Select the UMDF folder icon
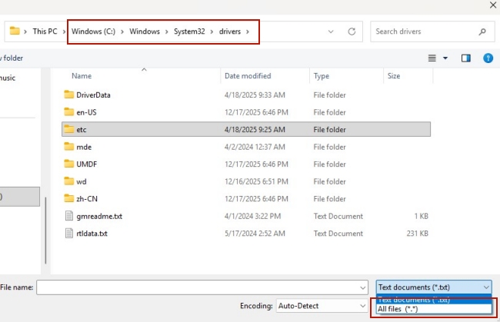The height and width of the screenshot is (322, 500). (69, 164)
